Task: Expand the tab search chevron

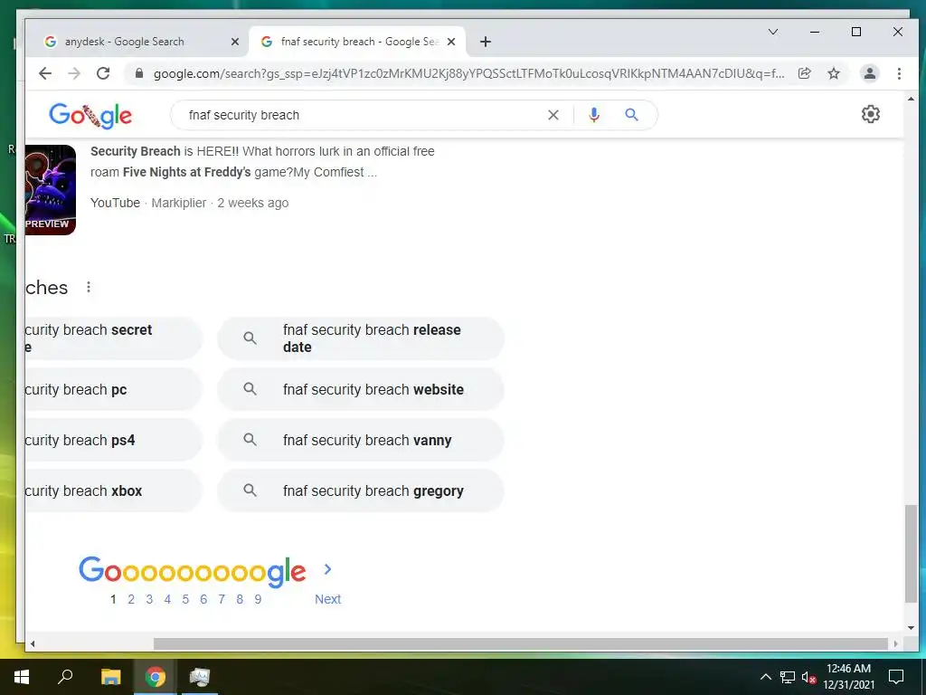Action: pyautogui.click(x=772, y=32)
